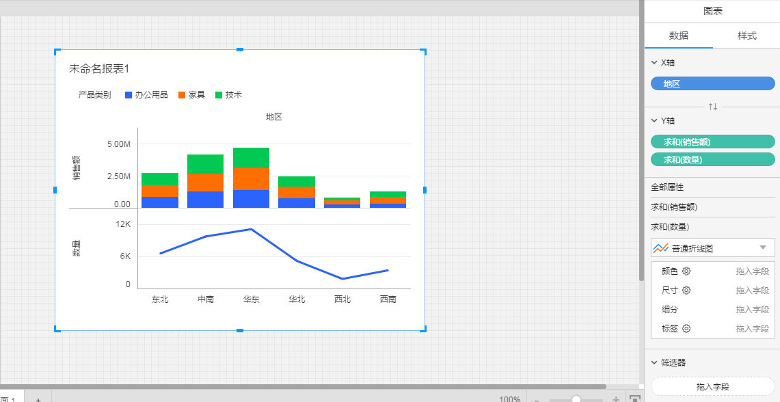Click the 华北 x-axis label
The width and height of the screenshot is (780, 402).
(297, 299)
